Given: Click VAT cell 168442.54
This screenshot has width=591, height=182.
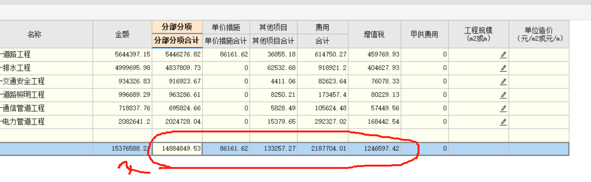Looking at the screenshot, I should click(x=374, y=122).
